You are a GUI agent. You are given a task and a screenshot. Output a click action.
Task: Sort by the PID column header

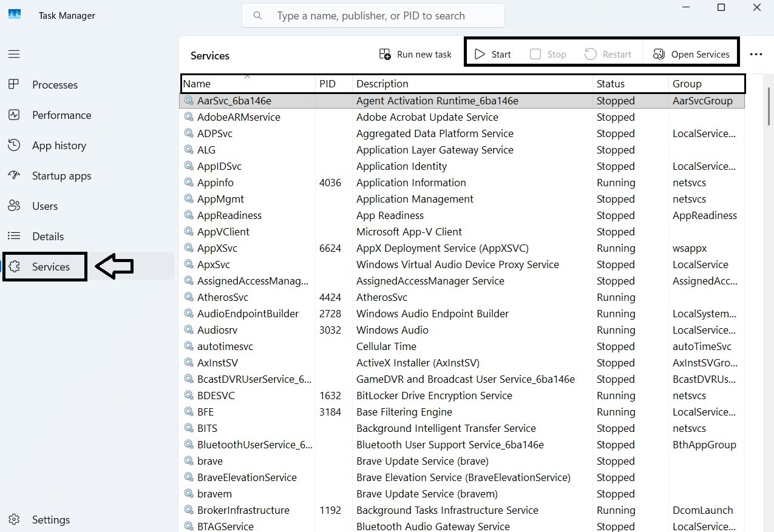[333, 84]
